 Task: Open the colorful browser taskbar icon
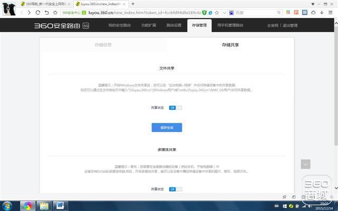(x=27, y=206)
